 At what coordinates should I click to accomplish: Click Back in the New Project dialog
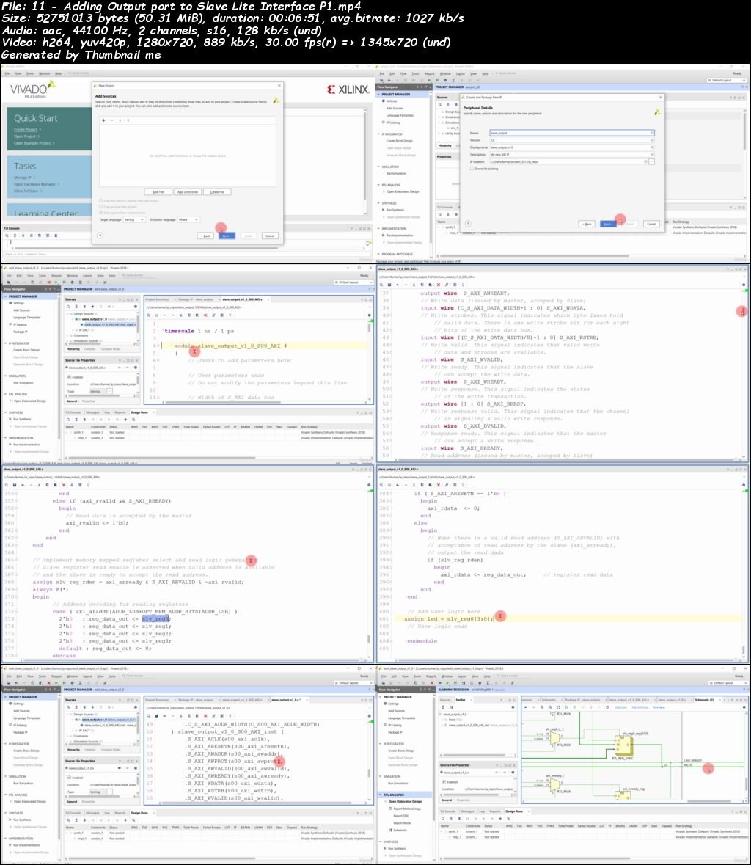click(205, 236)
